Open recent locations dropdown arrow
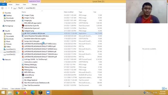Viewport: 168px width, 95px height. point(9,8)
